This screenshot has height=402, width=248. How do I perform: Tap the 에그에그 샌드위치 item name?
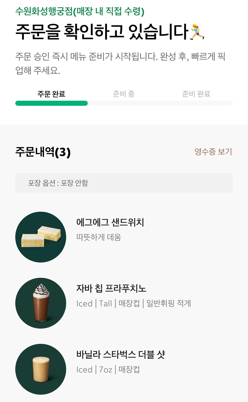[110, 222]
